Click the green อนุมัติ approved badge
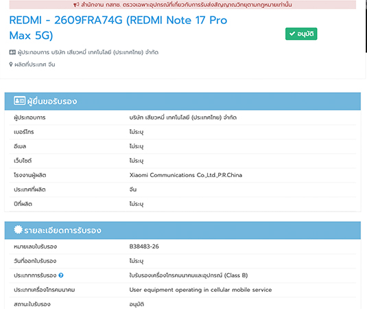Screen dimensions: 367x309 click(301, 34)
